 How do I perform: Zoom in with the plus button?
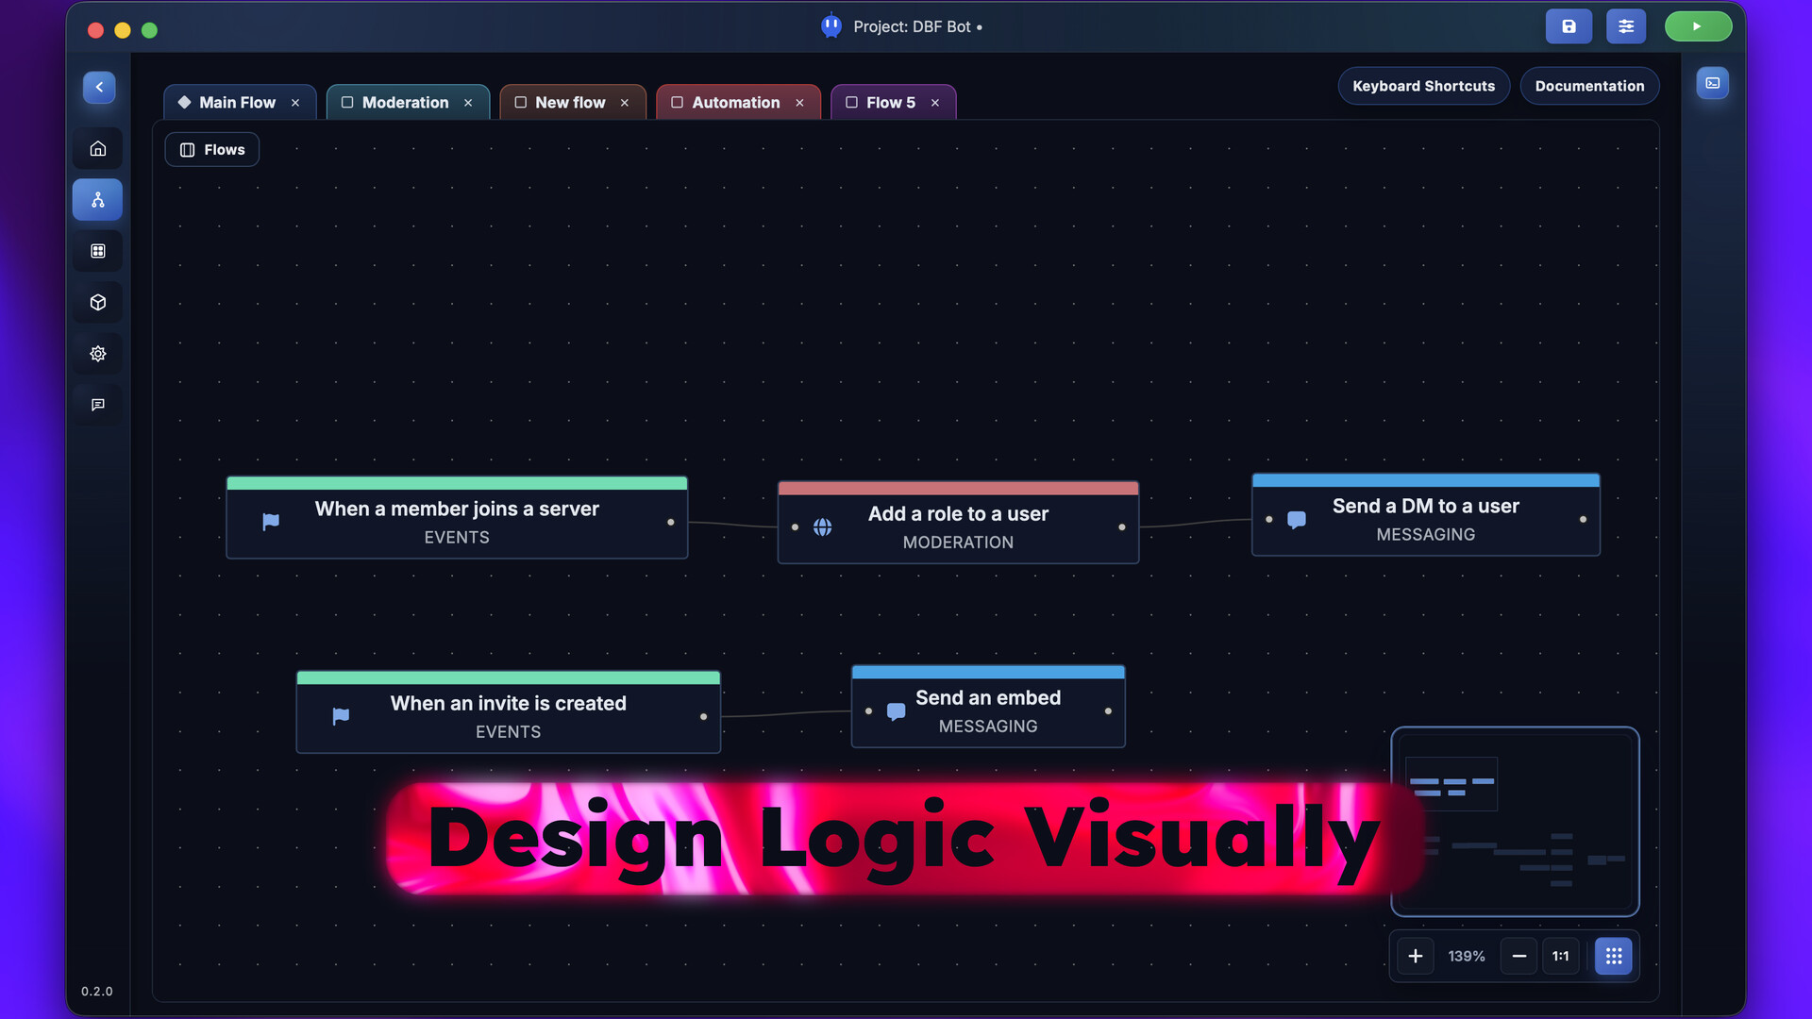[1416, 956]
